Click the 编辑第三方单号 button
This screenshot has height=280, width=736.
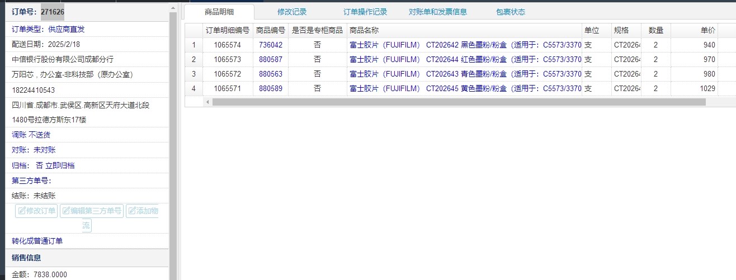[x=92, y=211]
